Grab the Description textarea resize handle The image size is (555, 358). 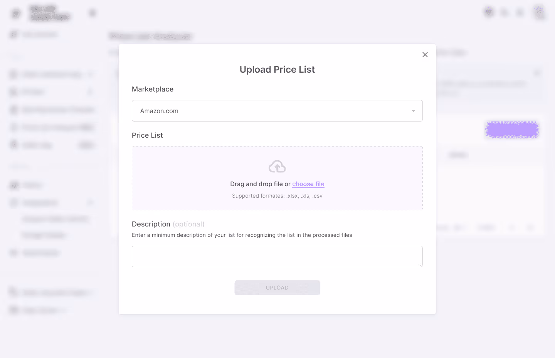420,264
